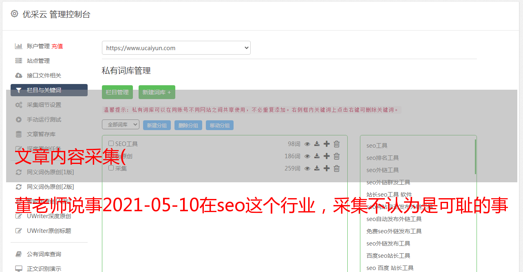Download the 186词 library

pos(317,156)
